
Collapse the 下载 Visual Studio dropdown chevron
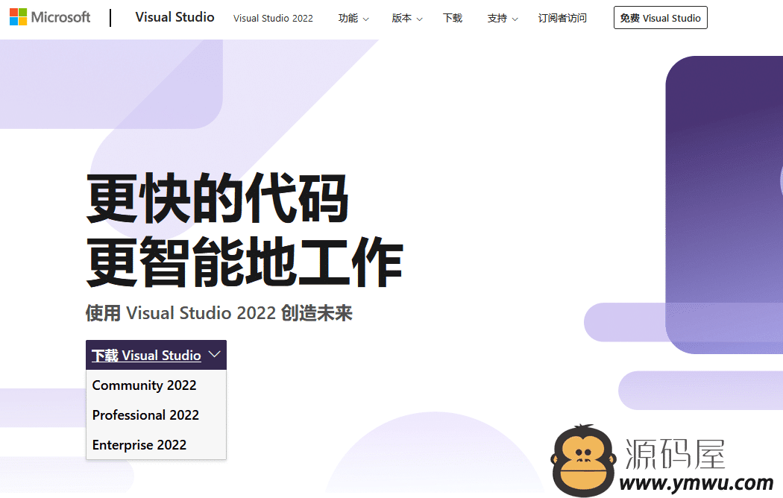pos(214,354)
